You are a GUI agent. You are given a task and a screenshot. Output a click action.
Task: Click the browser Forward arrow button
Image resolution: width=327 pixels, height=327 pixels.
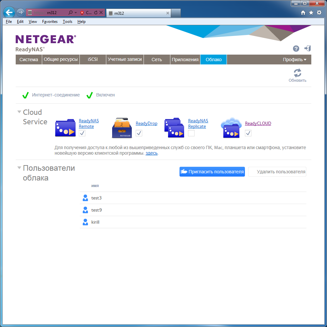(20, 12)
